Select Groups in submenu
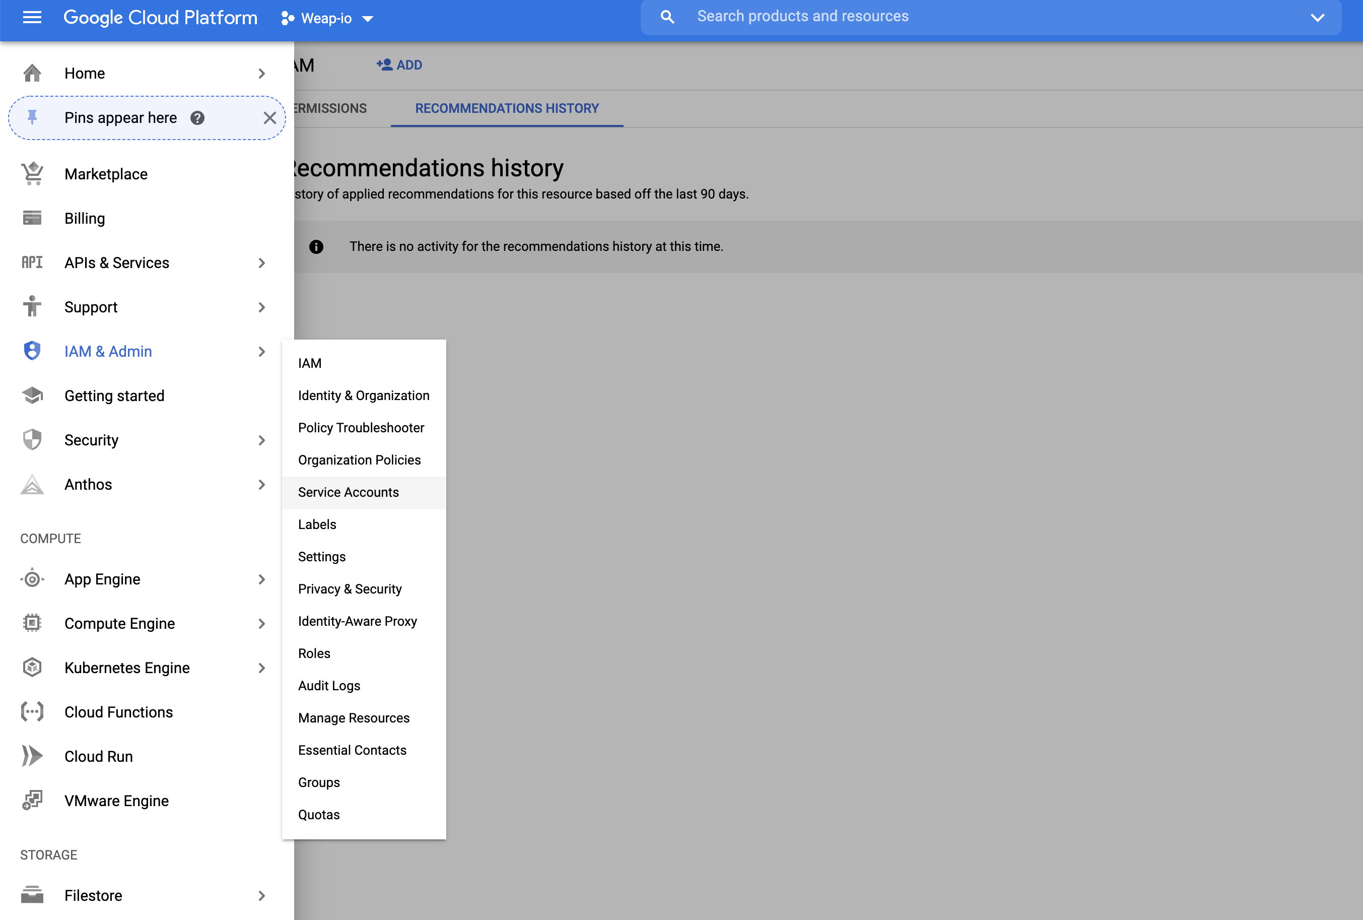The width and height of the screenshot is (1363, 920). point(364,782)
